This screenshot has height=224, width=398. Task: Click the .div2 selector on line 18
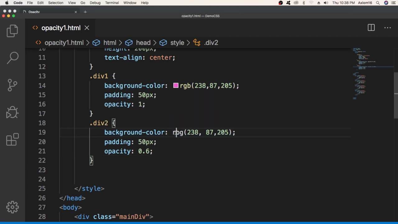(99, 123)
